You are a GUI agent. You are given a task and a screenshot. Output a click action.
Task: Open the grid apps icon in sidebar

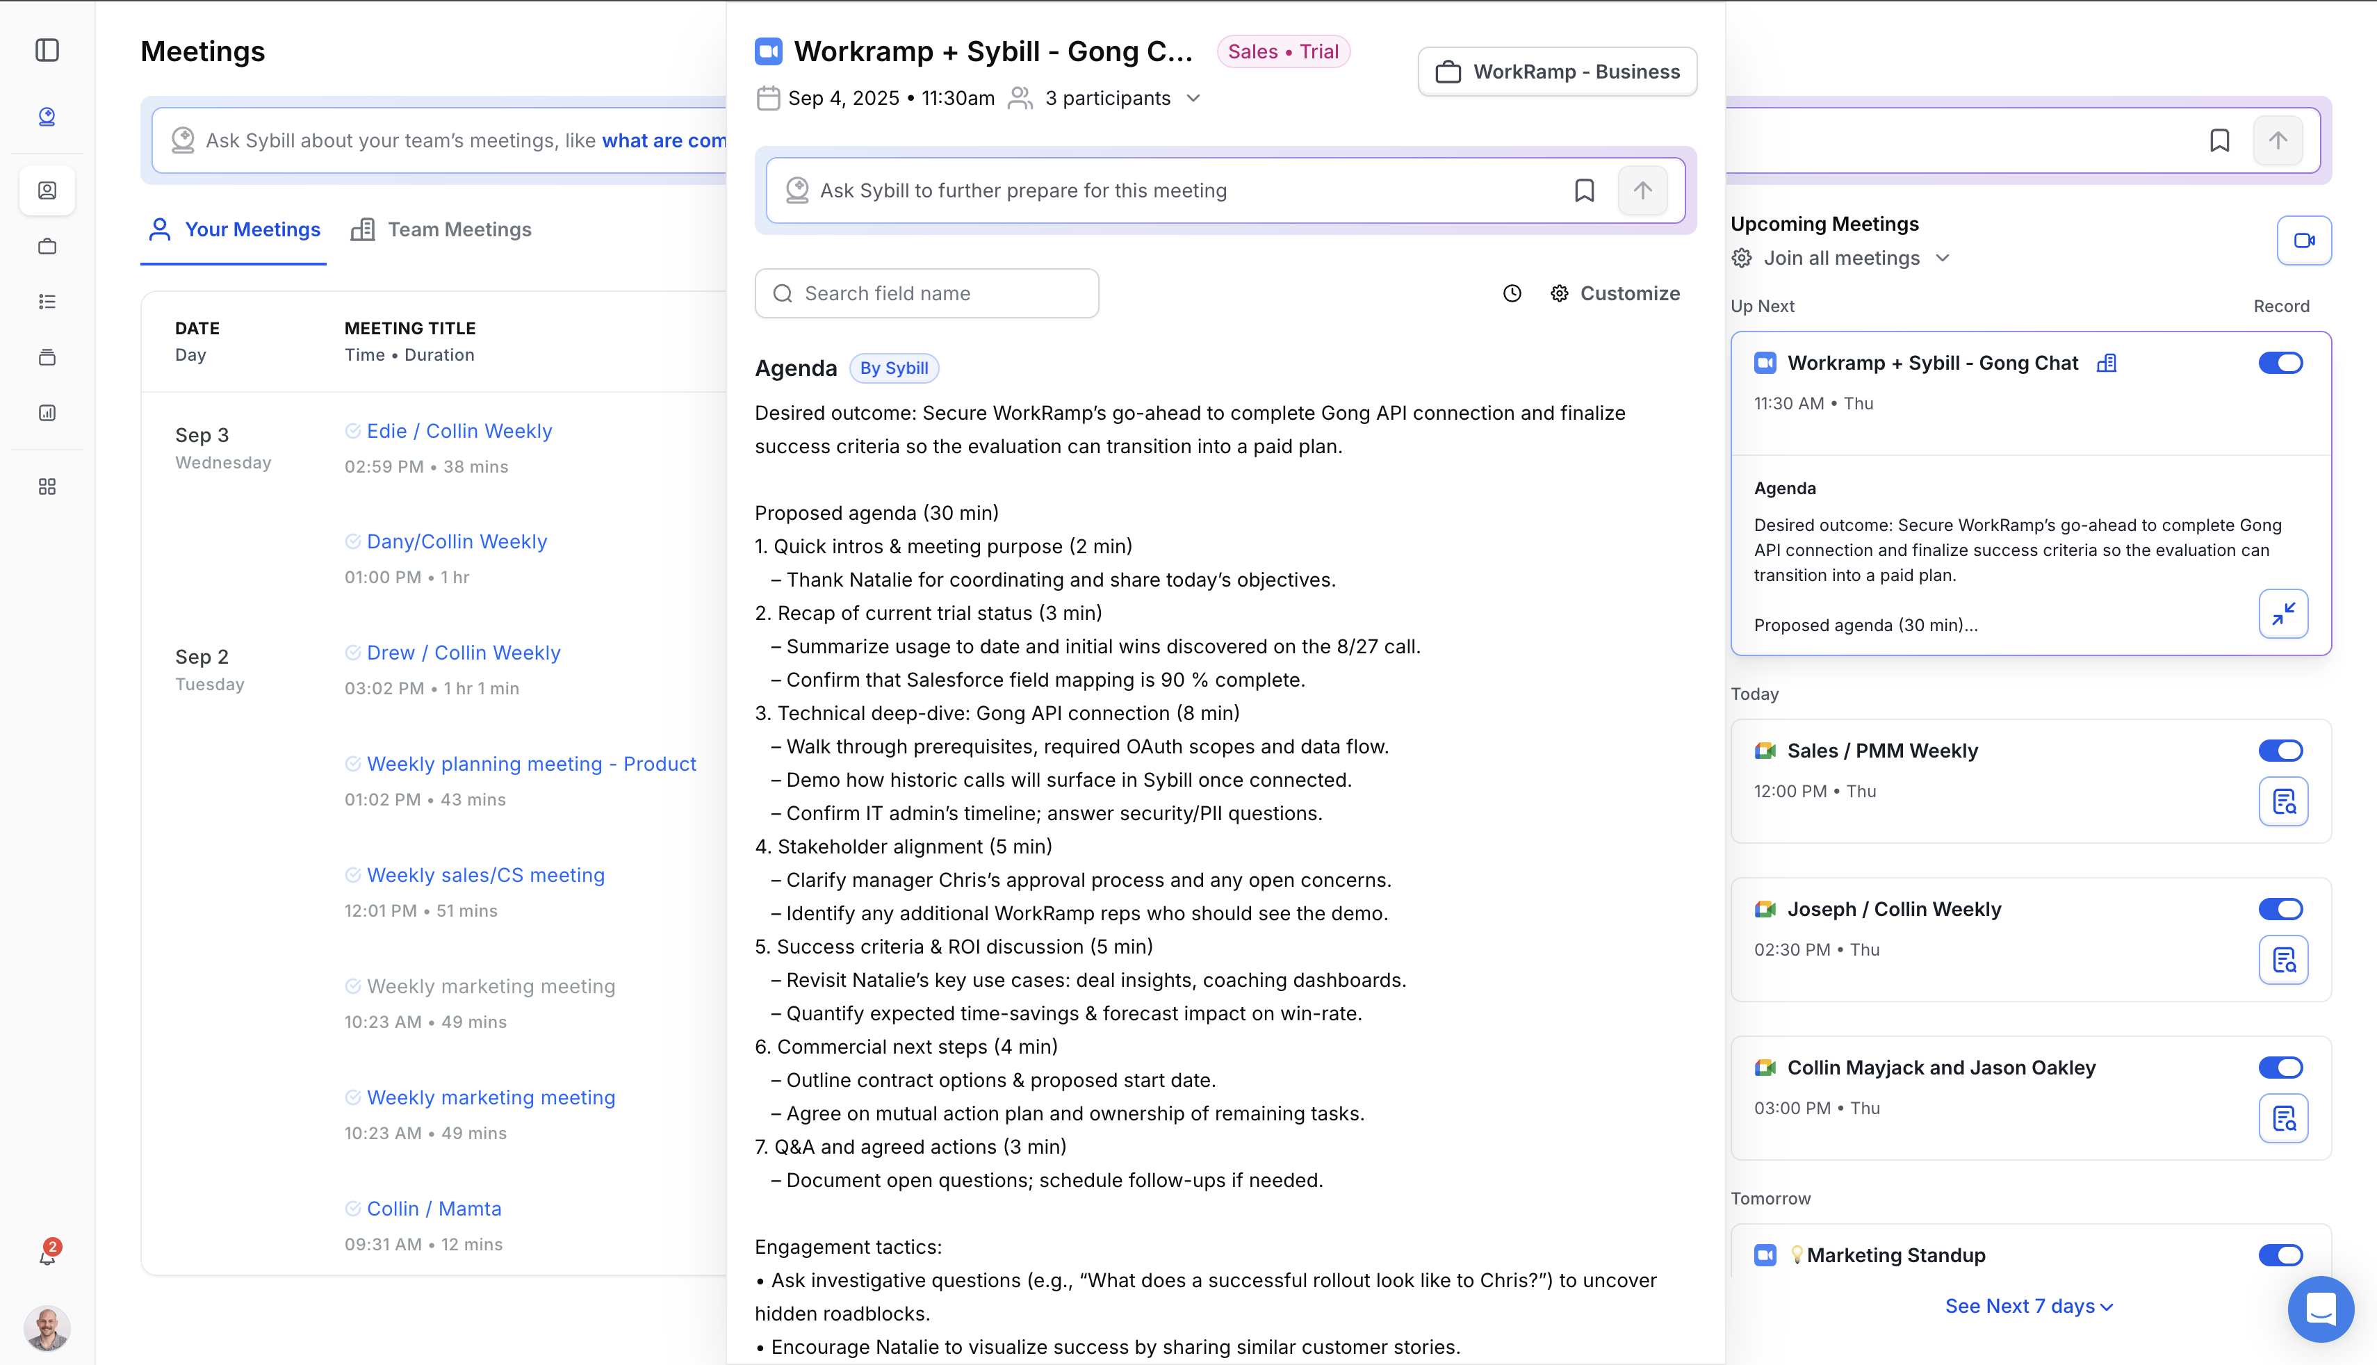coord(47,487)
